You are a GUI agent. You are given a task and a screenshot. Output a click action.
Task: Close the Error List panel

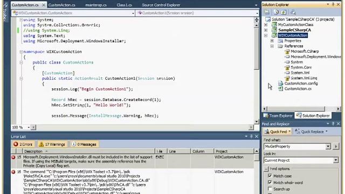(257, 136)
